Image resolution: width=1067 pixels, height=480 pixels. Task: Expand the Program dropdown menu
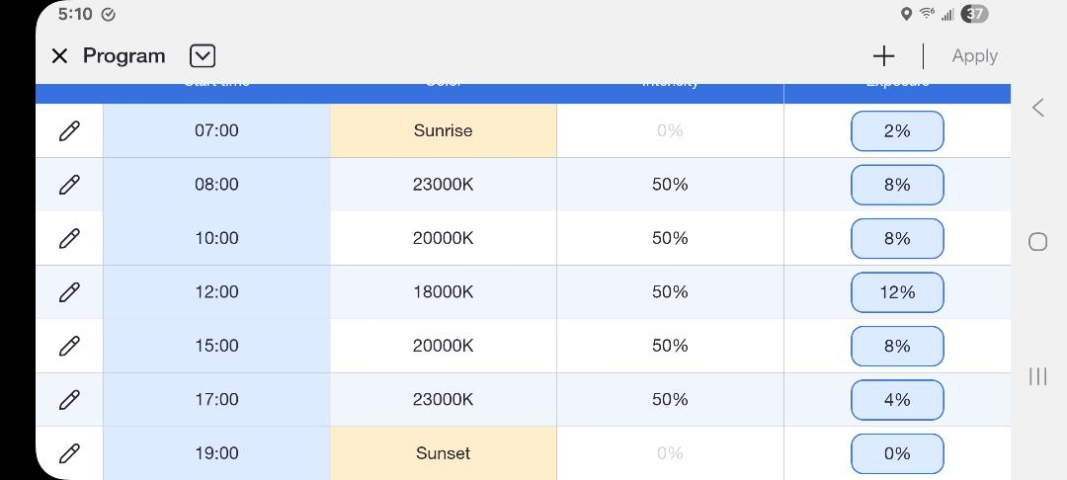(203, 55)
